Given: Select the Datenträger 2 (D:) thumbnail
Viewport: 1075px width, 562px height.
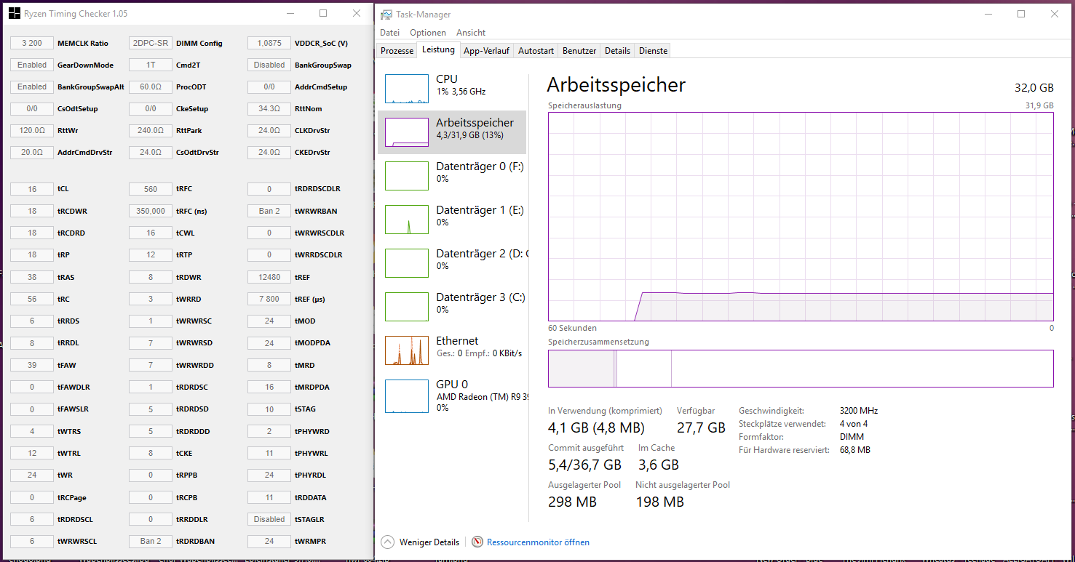Looking at the screenshot, I should click(x=407, y=262).
